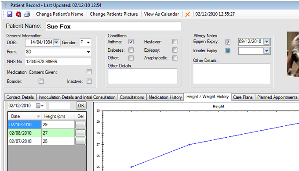Select the 02/10/2010 date cell

[25, 125]
